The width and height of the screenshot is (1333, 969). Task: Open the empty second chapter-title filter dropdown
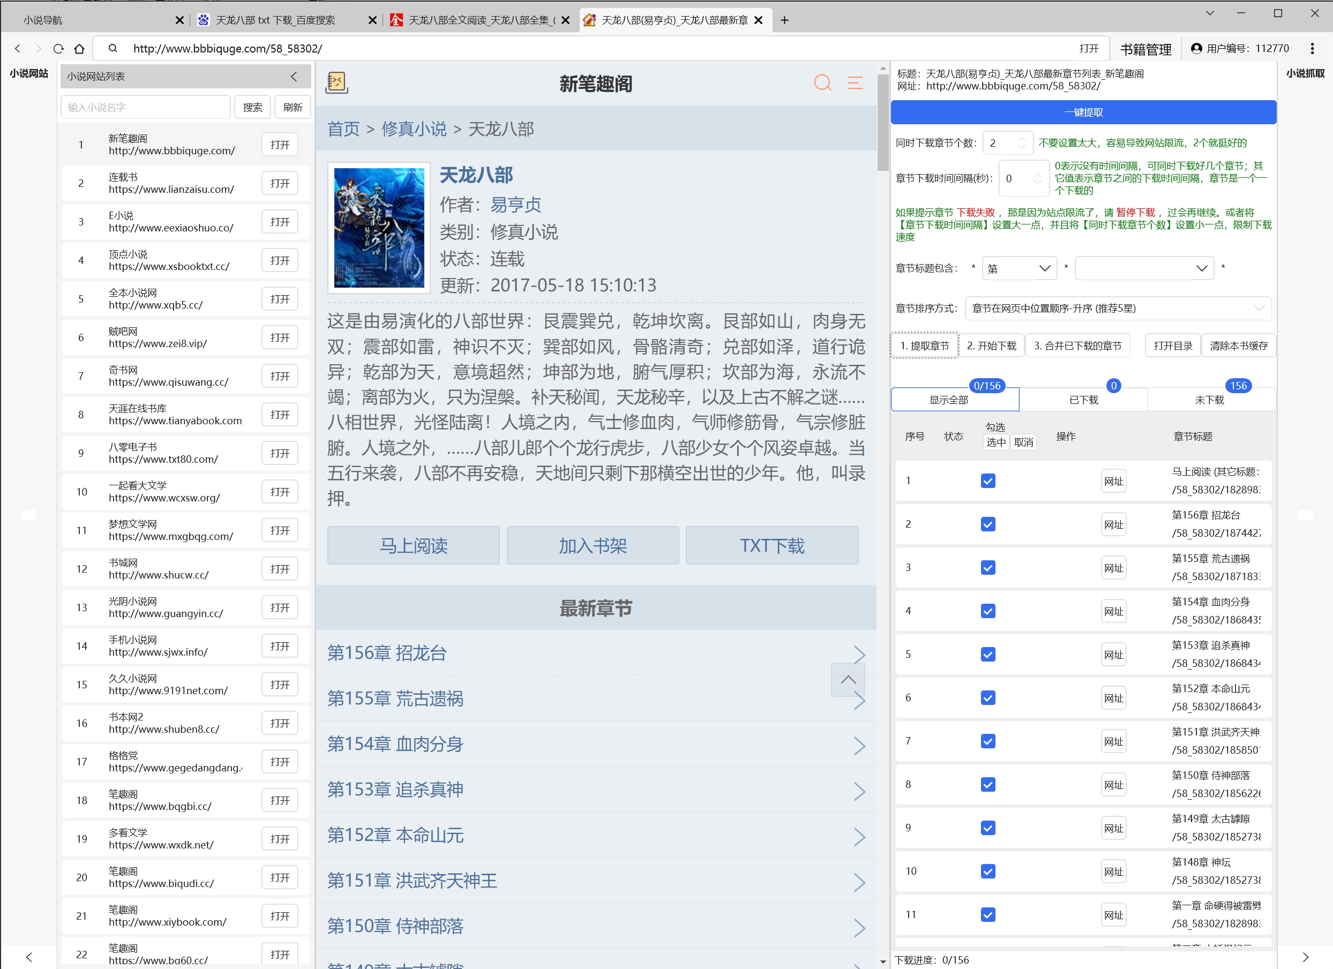click(1144, 268)
